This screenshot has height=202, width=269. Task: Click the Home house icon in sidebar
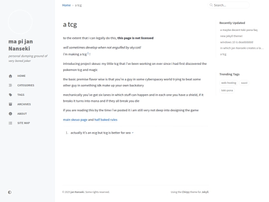[10, 76]
